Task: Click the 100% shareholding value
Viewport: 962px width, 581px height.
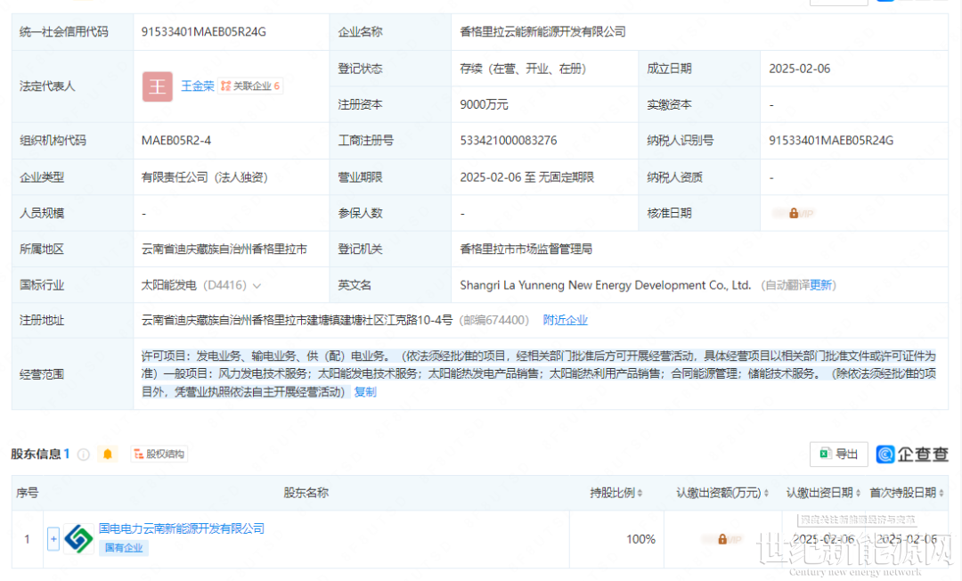Action: pyautogui.click(x=640, y=539)
